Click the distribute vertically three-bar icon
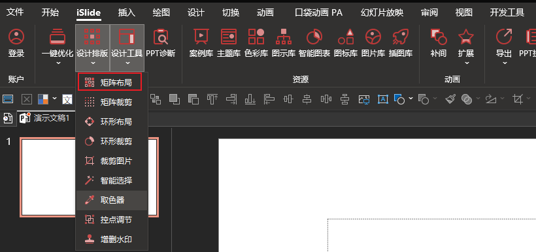The width and height of the screenshot is (536, 252). point(326,99)
